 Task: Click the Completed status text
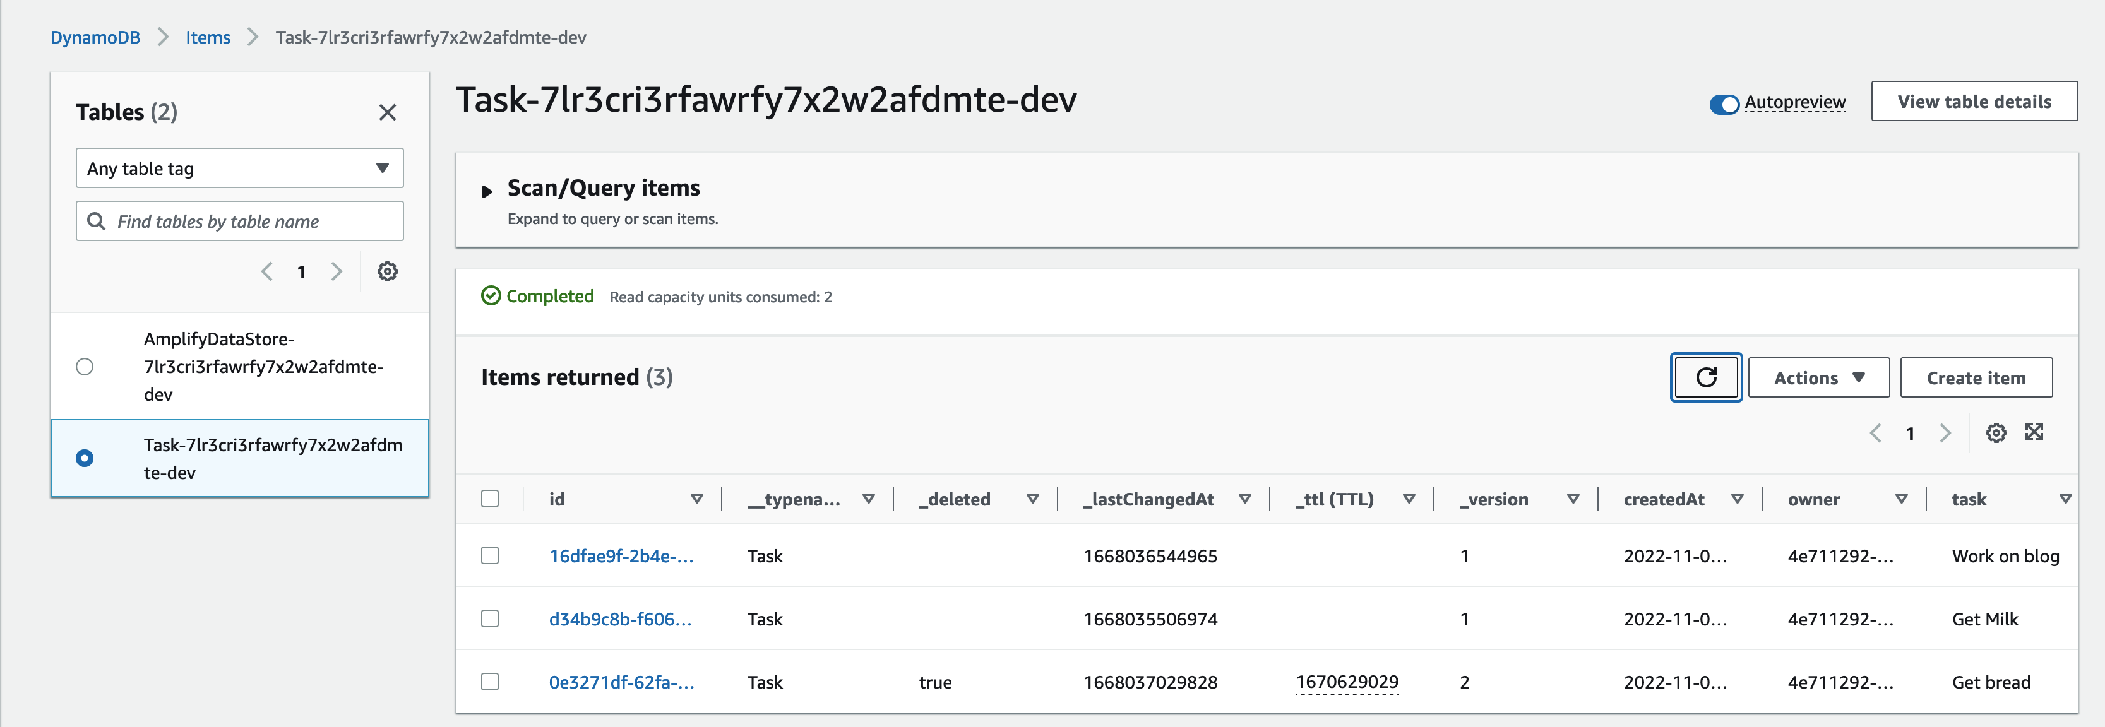[550, 296]
